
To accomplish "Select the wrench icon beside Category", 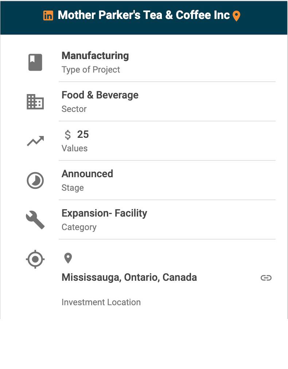I will pos(35,220).
